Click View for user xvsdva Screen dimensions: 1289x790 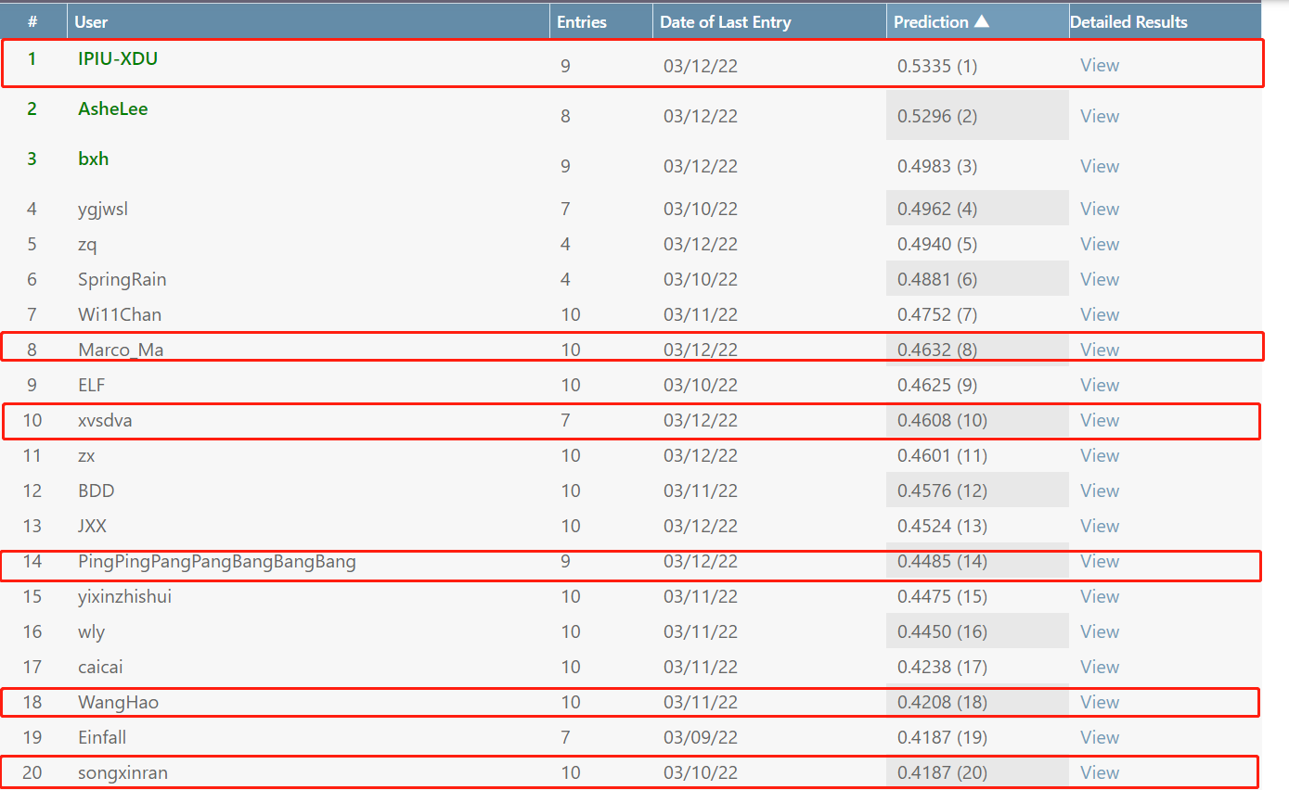tap(1099, 420)
